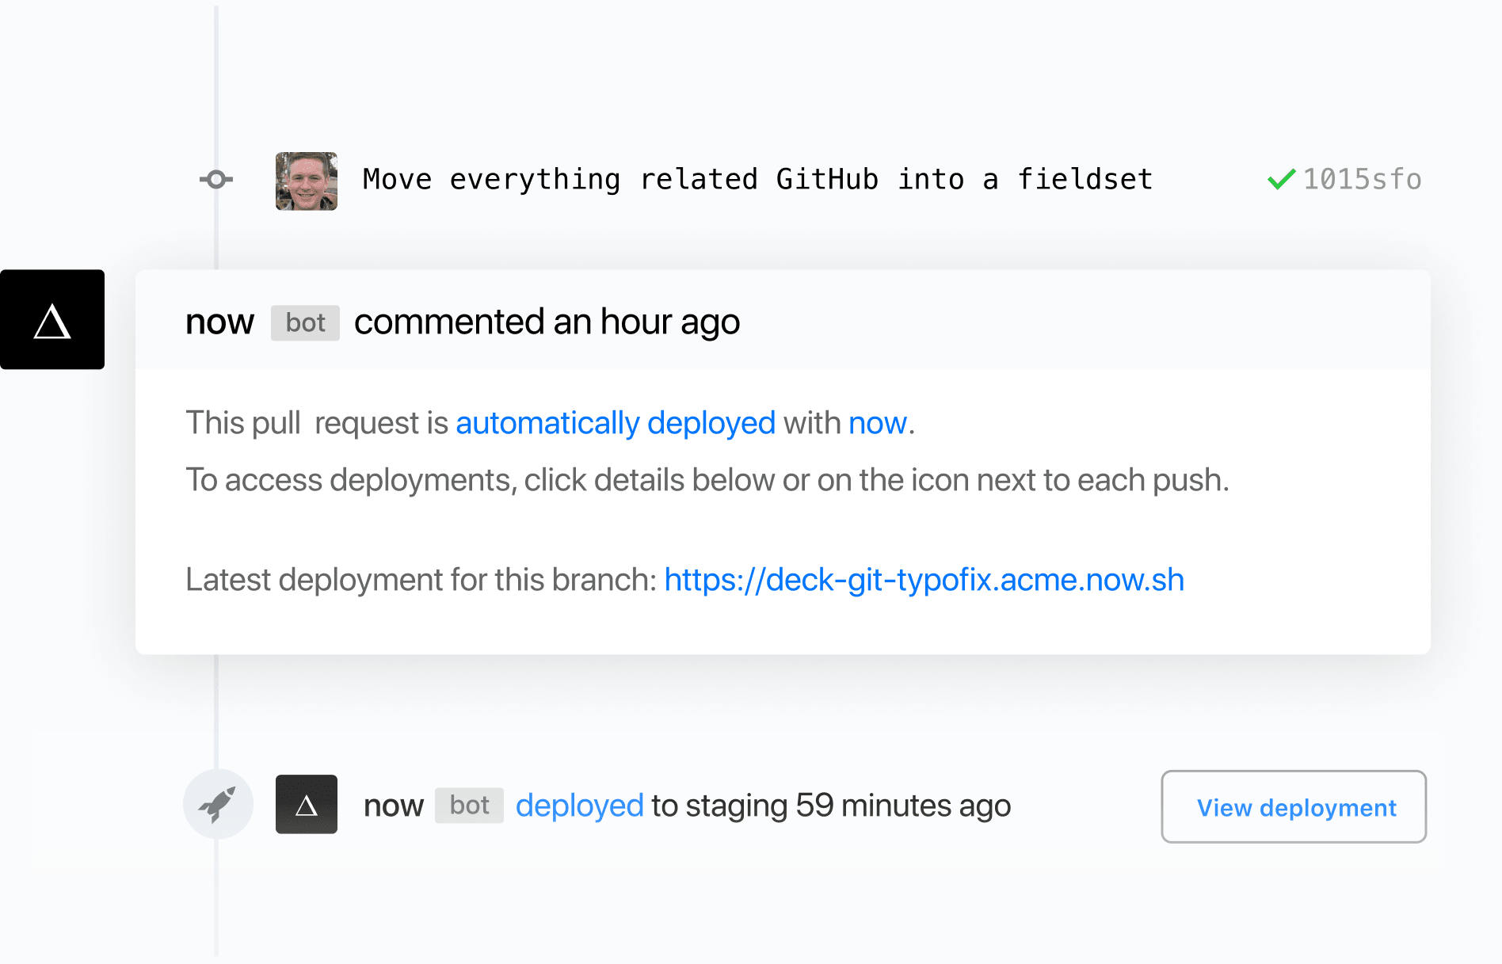
Task: Click the 'commented an hour ago' timestamp
Action: (x=547, y=322)
